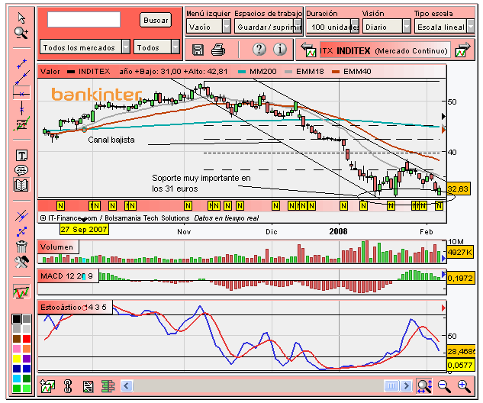This screenshot has width=483, height=403.
Task: Click the chain link icon
Action: (68, 386)
